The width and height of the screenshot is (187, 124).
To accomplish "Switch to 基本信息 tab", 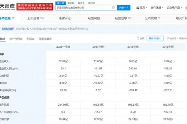I will pyautogui.click(x=7, y=18).
